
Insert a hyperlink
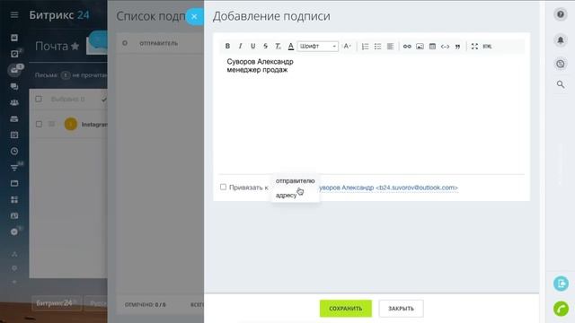tap(407, 46)
